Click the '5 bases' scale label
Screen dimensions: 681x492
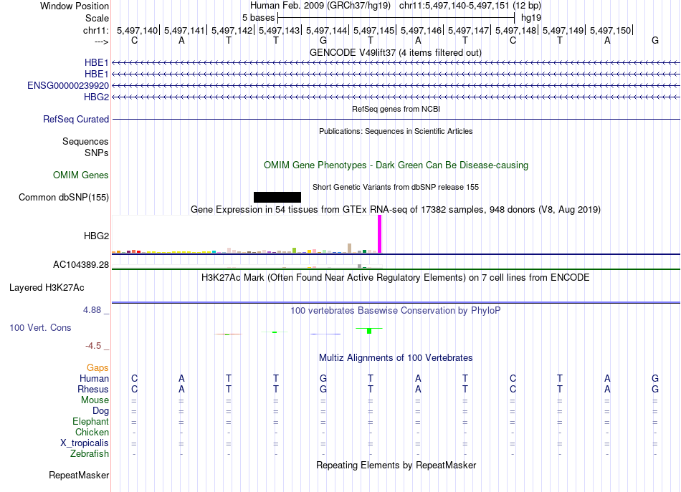tap(258, 18)
